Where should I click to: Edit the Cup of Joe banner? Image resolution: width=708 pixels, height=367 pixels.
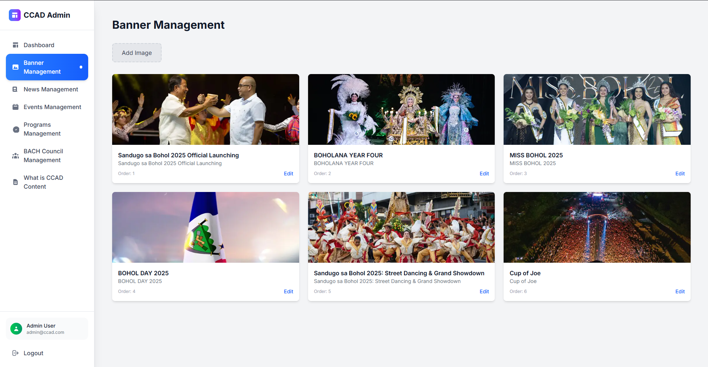680,291
